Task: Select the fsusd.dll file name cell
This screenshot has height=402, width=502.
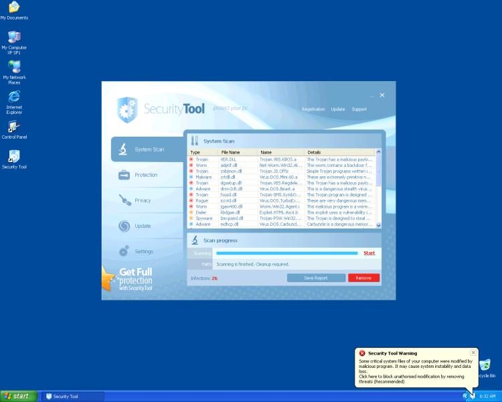Action: (x=229, y=194)
